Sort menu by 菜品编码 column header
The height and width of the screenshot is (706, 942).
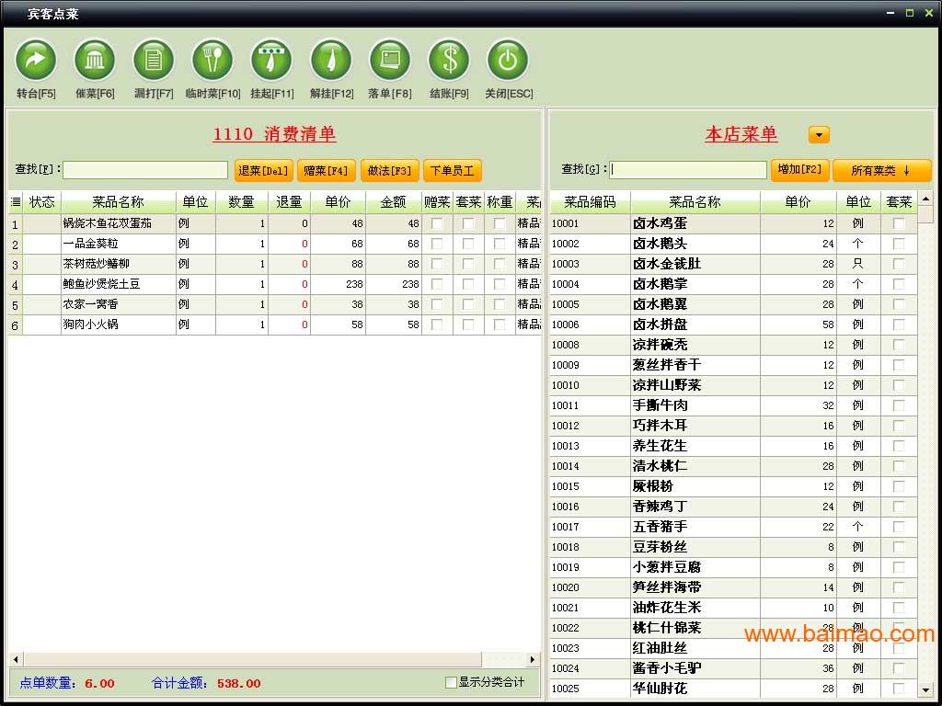[x=590, y=202]
